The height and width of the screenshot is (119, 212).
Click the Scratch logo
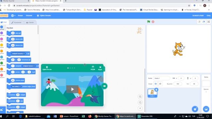click(x=4, y=16)
